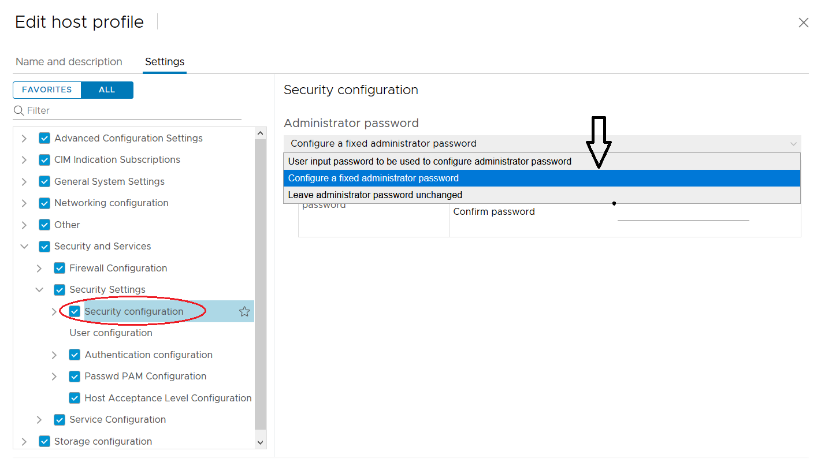Click the scrollbar down arrow in the tree panel
The width and height of the screenshot is (821, 462).
click(260, 442)
